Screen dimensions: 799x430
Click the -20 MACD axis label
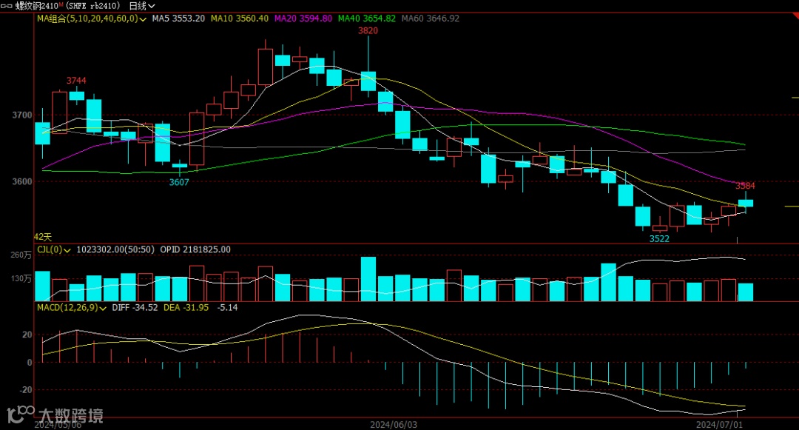pyautogui.click(x=25, y=390)
